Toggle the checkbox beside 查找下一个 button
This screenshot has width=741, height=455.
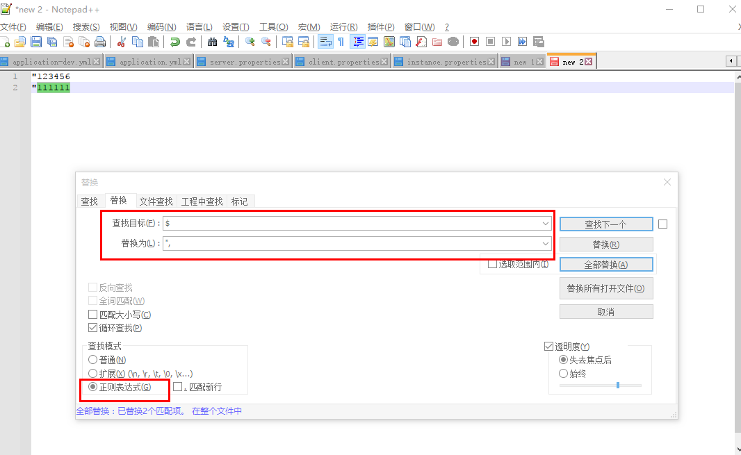[663, 224]
